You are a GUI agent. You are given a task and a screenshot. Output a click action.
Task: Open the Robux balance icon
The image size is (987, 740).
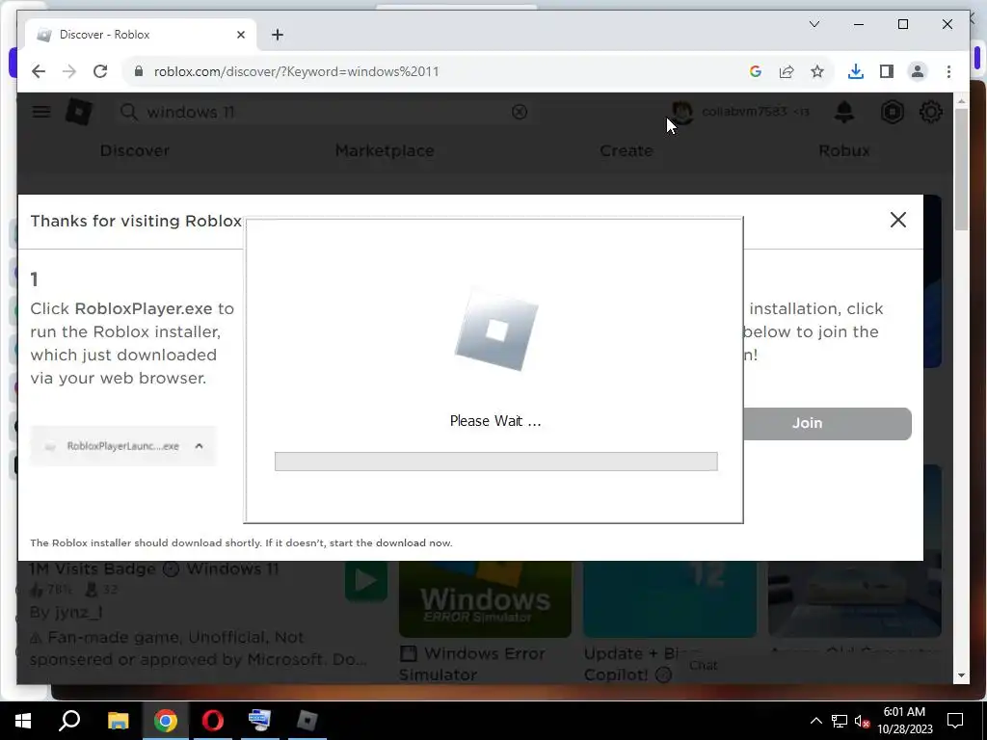[892, 112]
